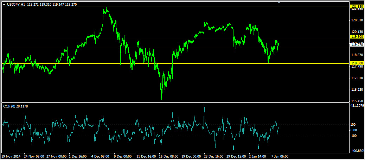Open the dropdown arrow beside USDJPY,H1
The image size is (365, 160).
point(4,5)
